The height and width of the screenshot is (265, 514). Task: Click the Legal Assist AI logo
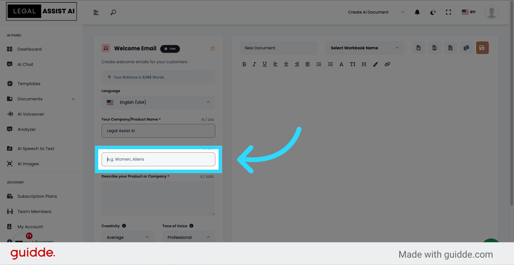pos(41,11)
